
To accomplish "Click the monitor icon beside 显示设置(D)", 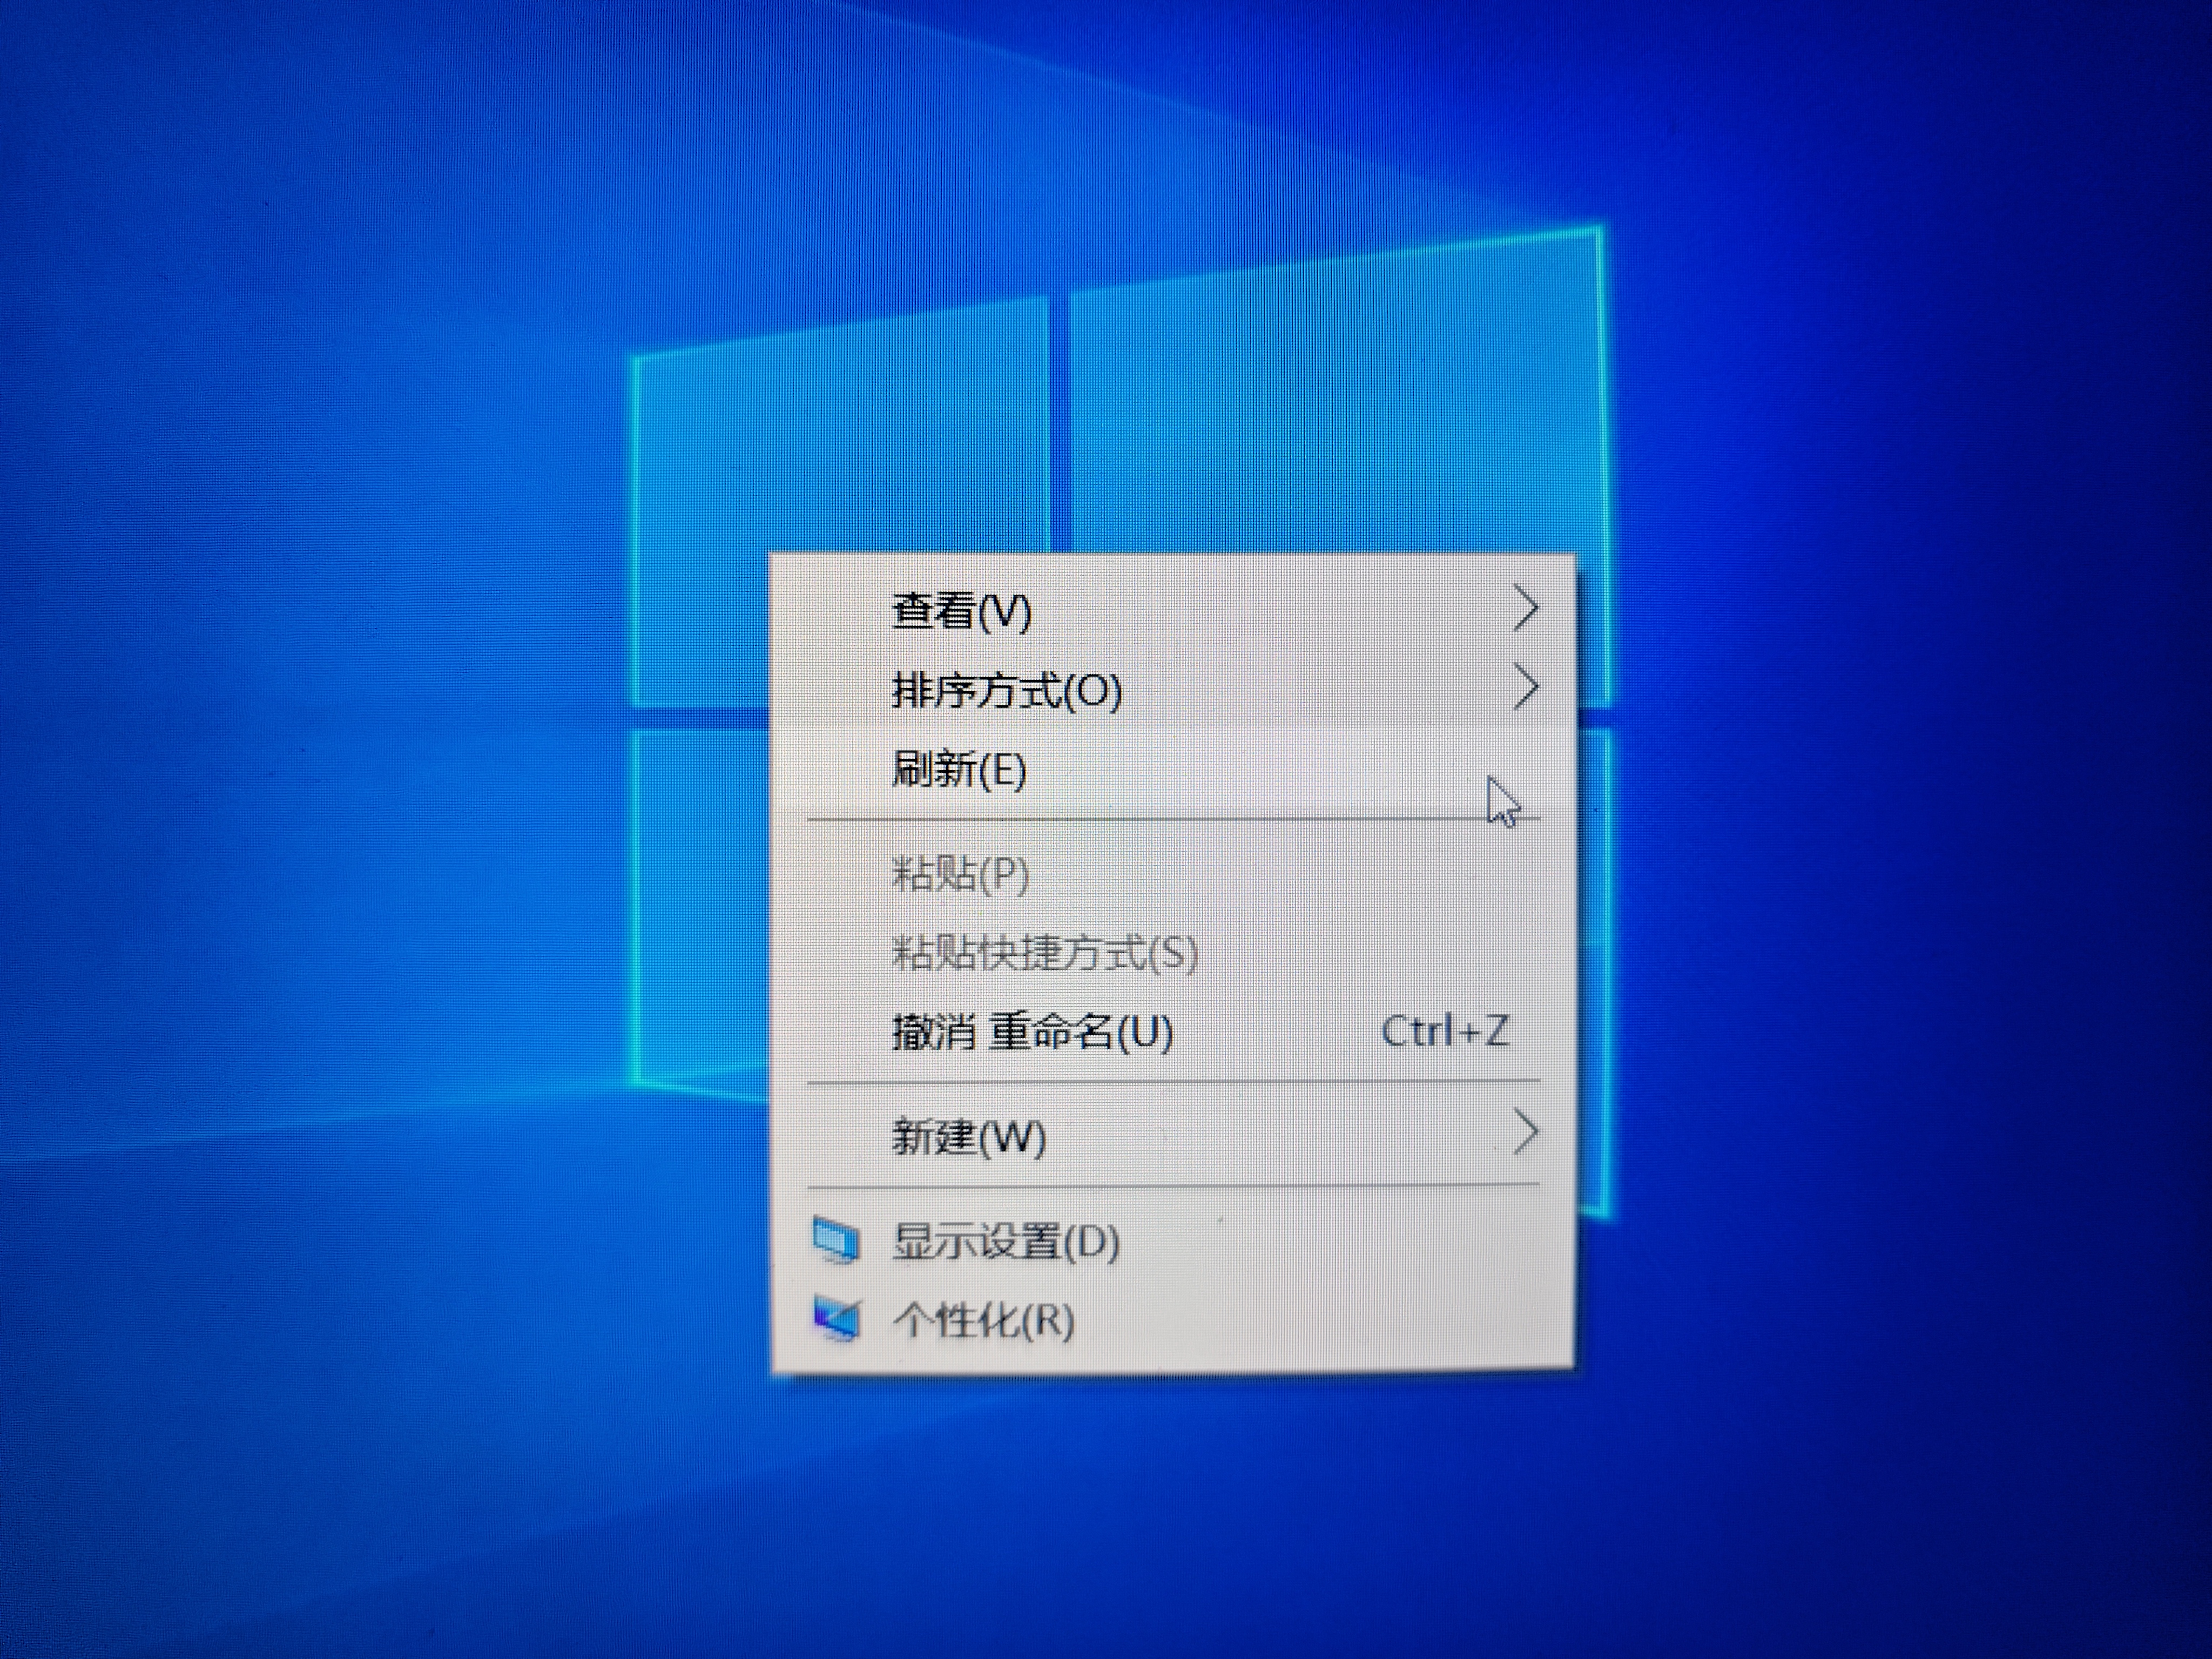I will tap(836, 1241).
